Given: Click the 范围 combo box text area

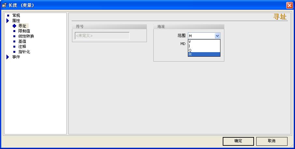Looking at the screenshot, I should 201,36.
